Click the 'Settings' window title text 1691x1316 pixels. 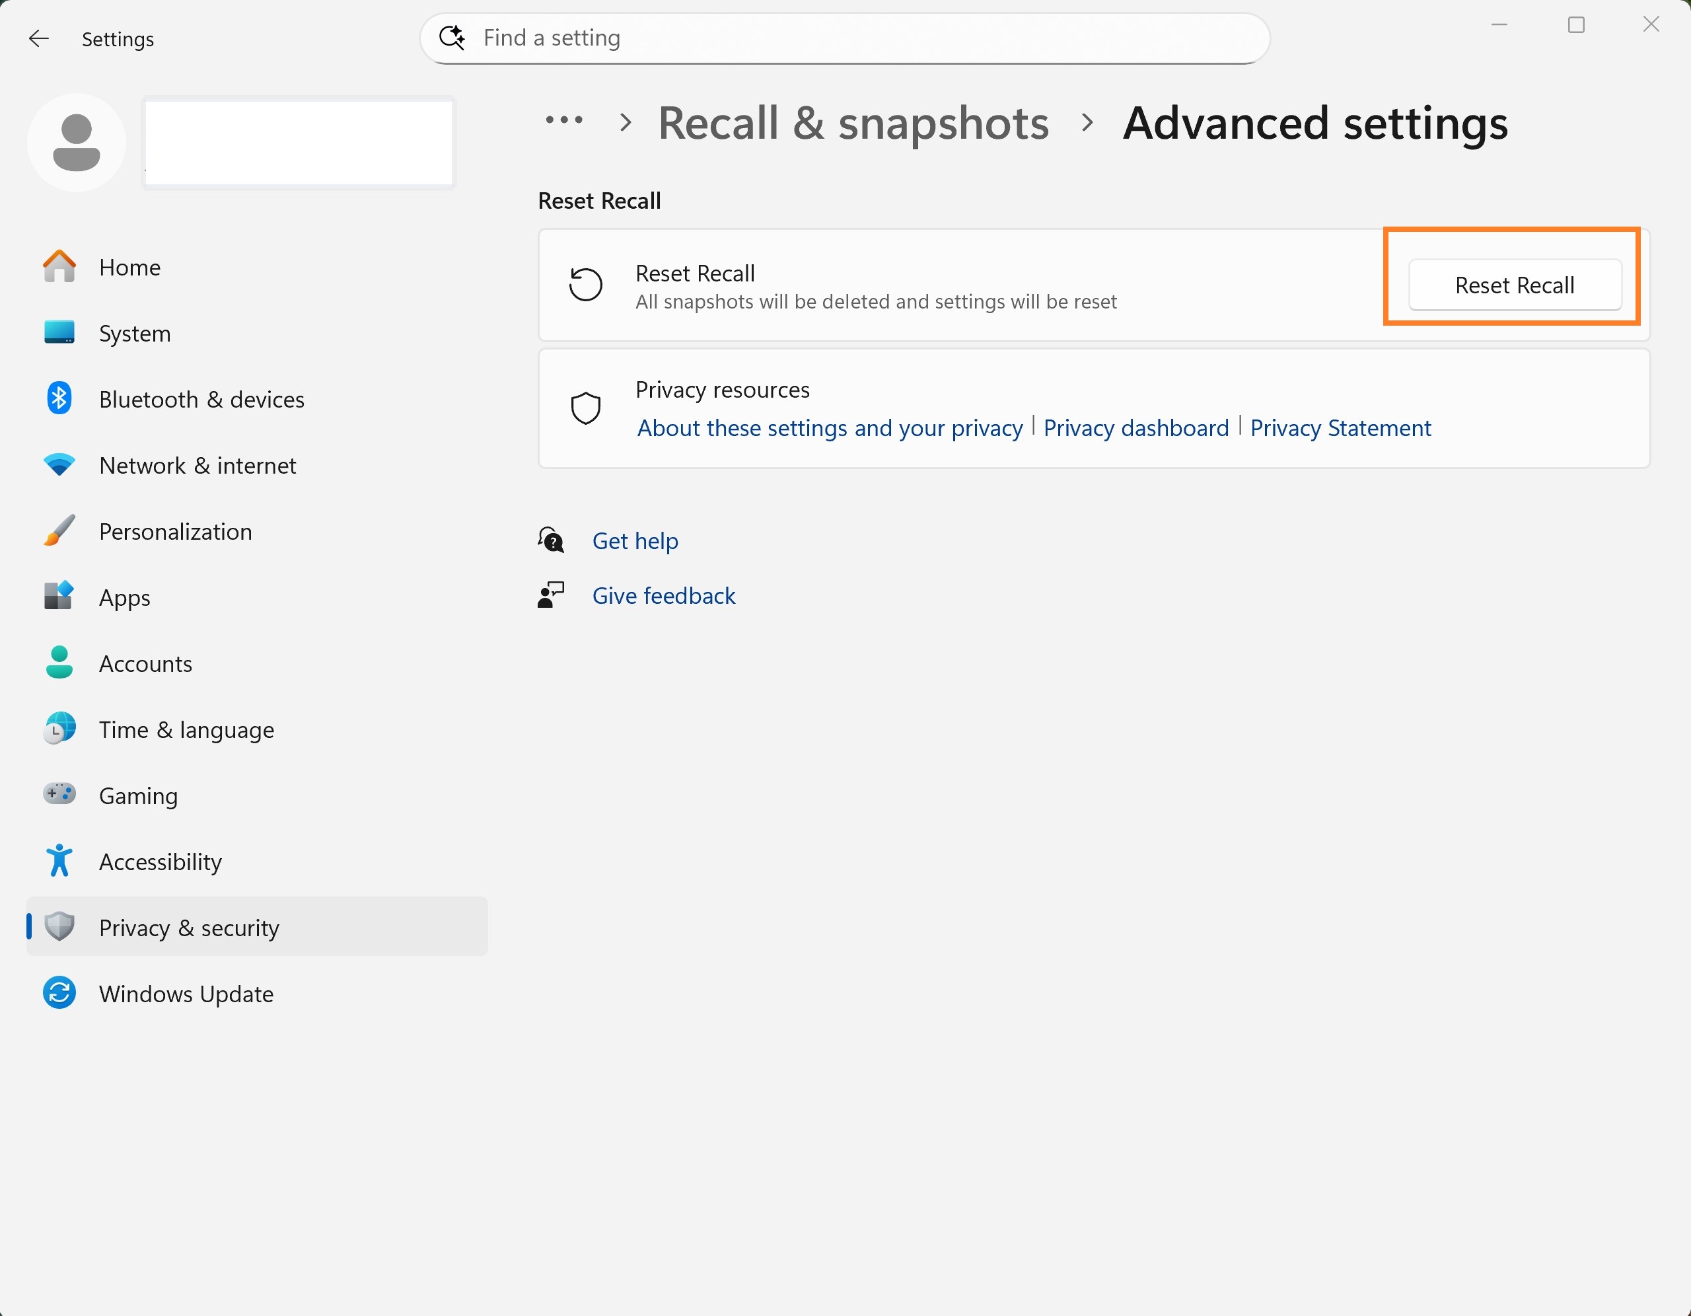(118, 39)
